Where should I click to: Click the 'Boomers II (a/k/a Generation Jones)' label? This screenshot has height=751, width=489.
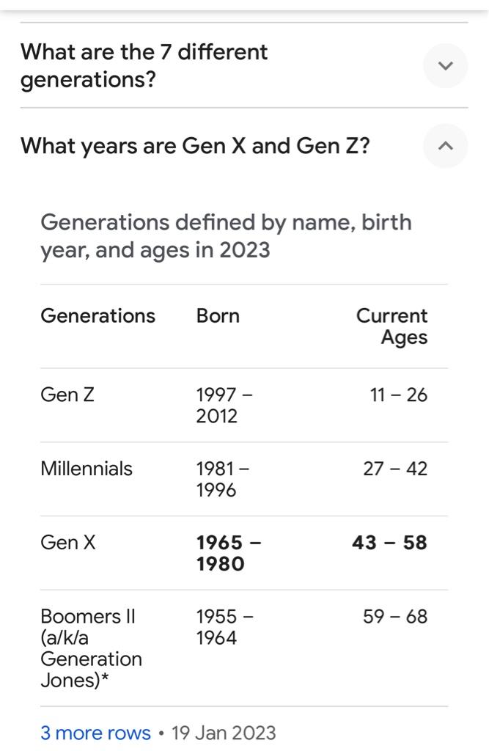[x=91, y=648]
